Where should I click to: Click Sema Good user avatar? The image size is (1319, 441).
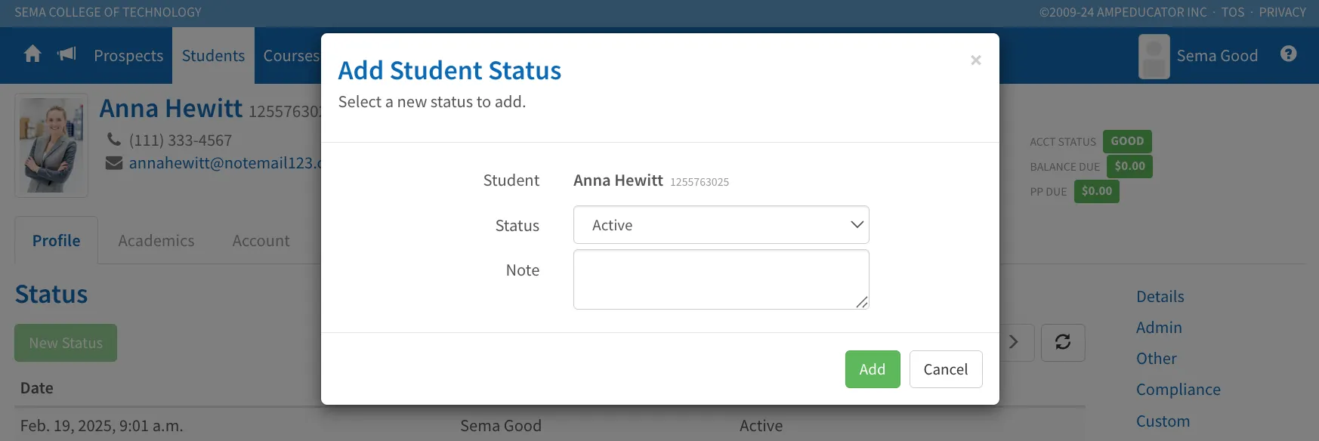(x=1154, y=57)
